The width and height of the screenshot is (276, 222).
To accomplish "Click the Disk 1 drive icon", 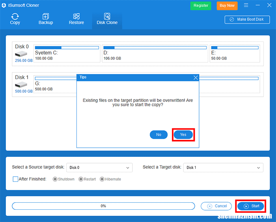I will pos(21,85).
